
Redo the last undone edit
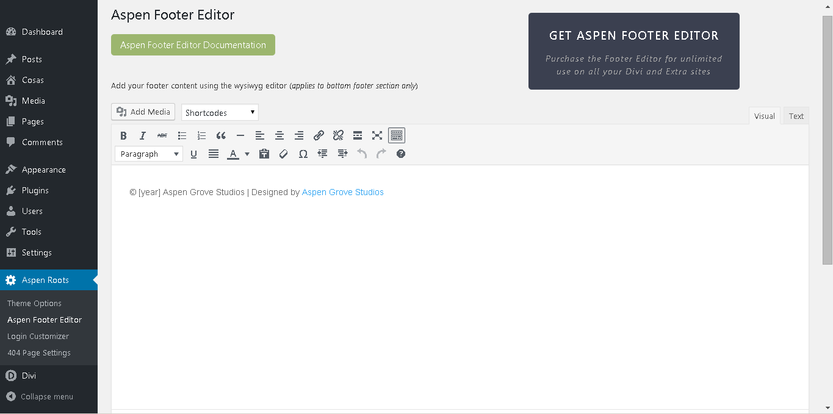[x=381, y=154]
